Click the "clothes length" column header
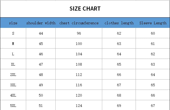This screenshot has width=170, height=110. (119, 23)
